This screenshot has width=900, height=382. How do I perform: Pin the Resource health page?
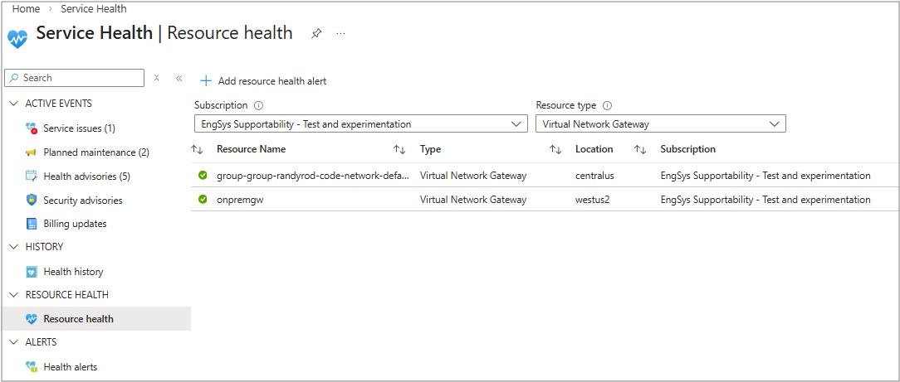coord(316,34)
